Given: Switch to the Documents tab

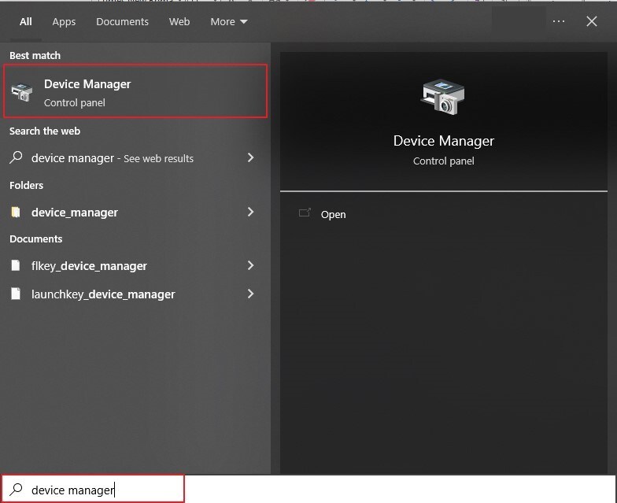Looking at the screenshot, I should point(123,22).
